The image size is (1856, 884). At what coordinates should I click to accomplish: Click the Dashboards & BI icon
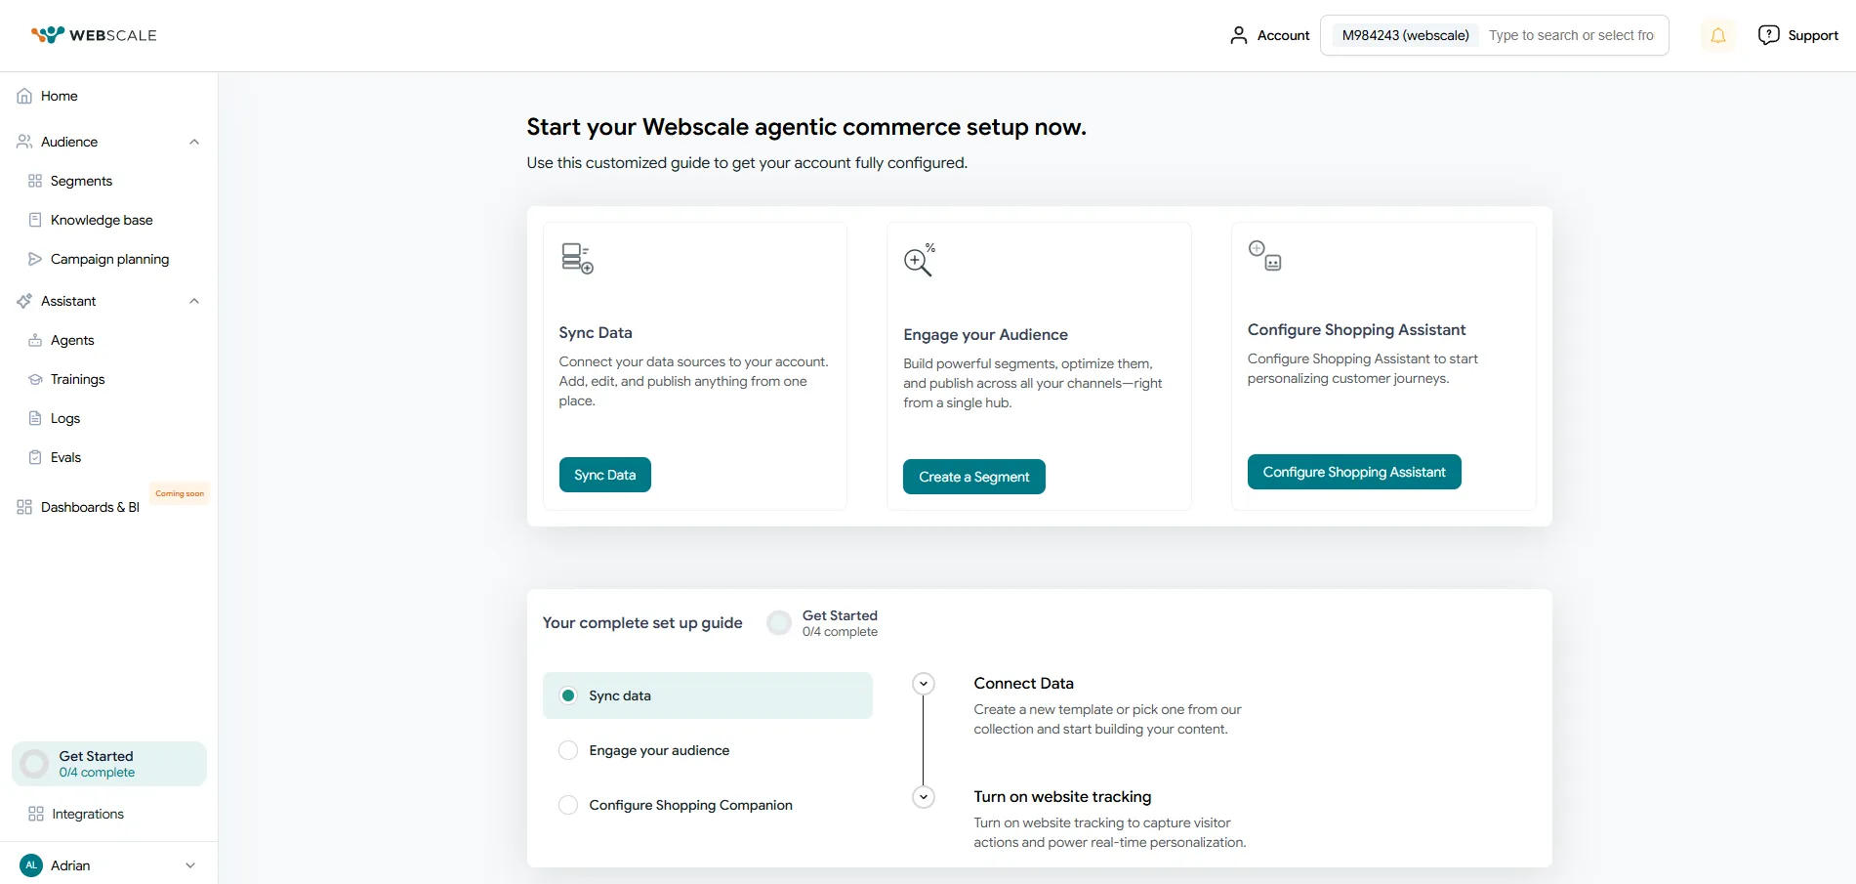[24, 507]
